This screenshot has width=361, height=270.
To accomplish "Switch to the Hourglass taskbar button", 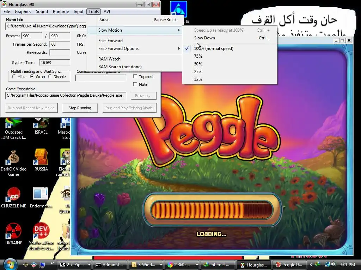I will pyautogui.click(x=254, y=265).
